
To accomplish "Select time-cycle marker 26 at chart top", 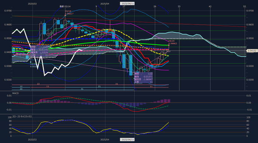I will (155, 6).
